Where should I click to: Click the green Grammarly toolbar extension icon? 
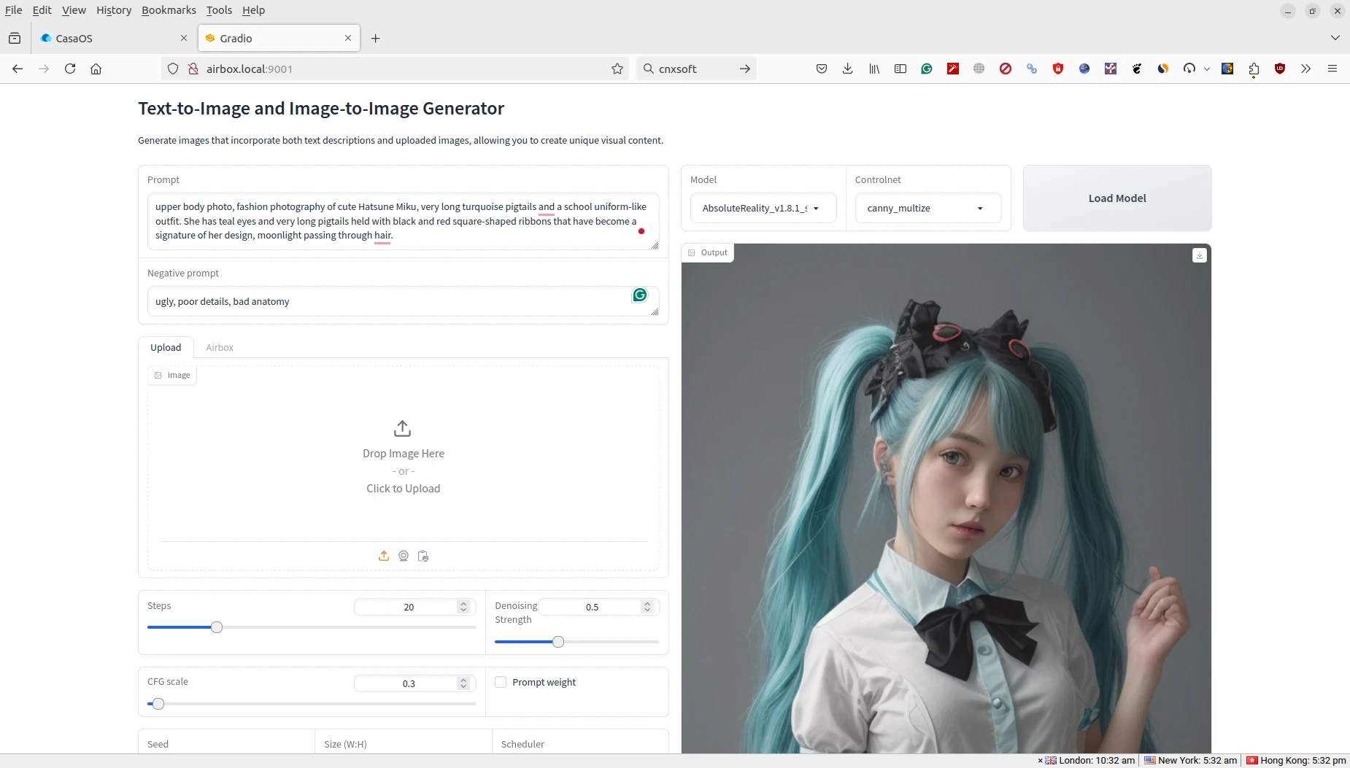(x=927, y=69)
